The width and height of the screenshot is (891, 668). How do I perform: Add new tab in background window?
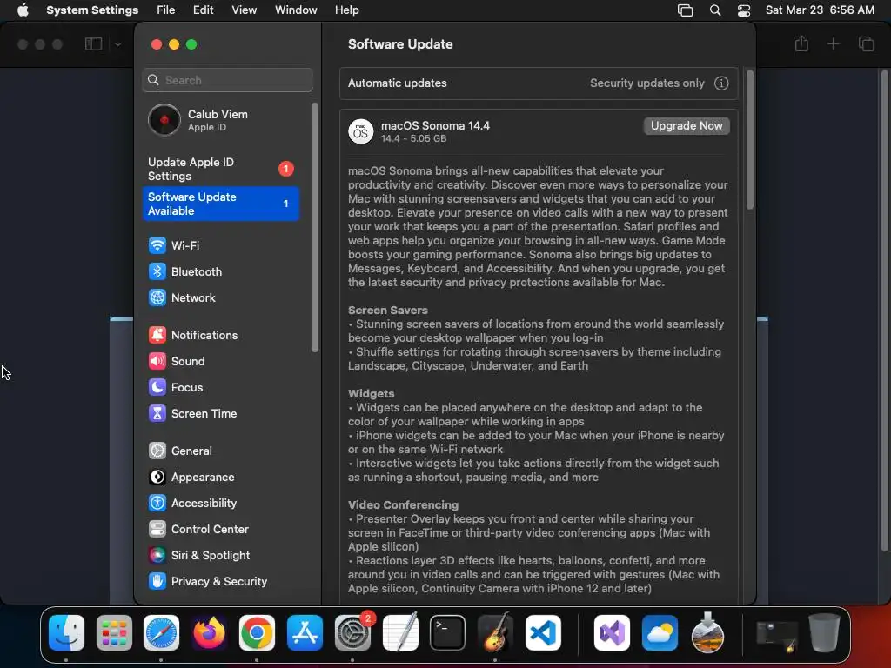click(833, 43)
